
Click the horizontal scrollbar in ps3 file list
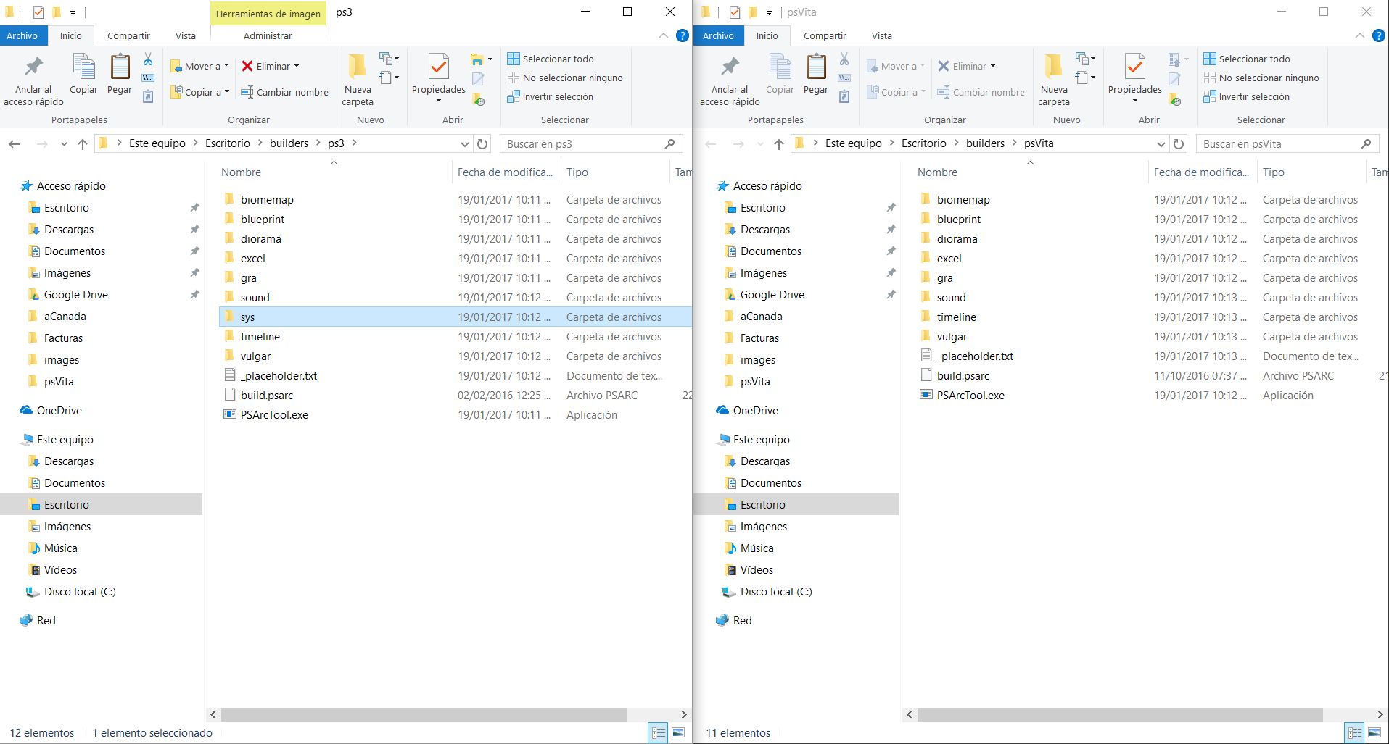[424, 714]
